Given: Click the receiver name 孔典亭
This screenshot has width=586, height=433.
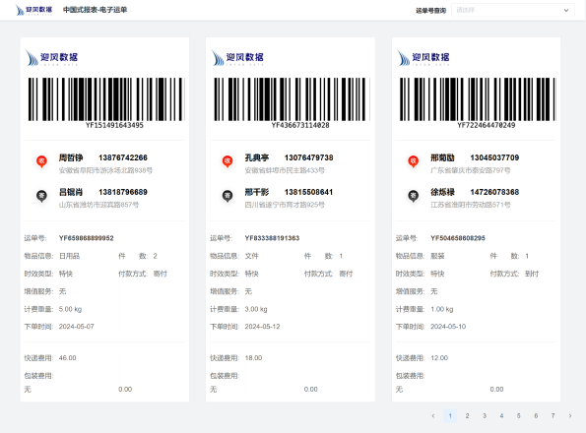Looking at the screenshot, I should click(257, 157).
